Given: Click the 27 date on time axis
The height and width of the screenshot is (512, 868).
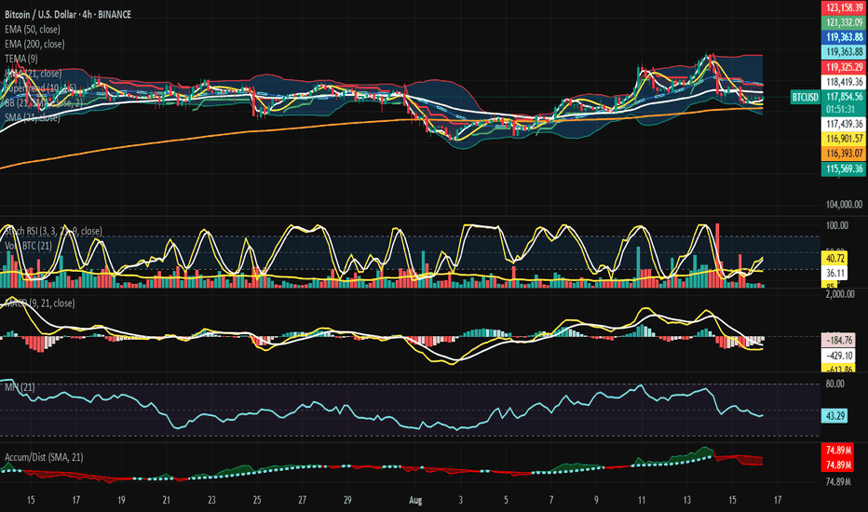Looking at the screenshot, I should pos(303,500).
